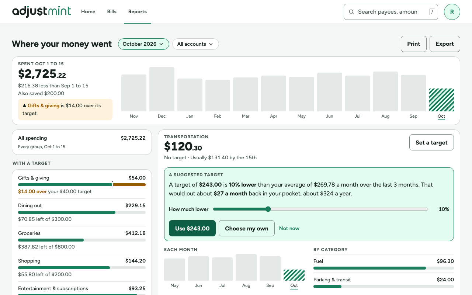472x295 pixels.
Task: Click Set a target button
Action: point(431,142)
